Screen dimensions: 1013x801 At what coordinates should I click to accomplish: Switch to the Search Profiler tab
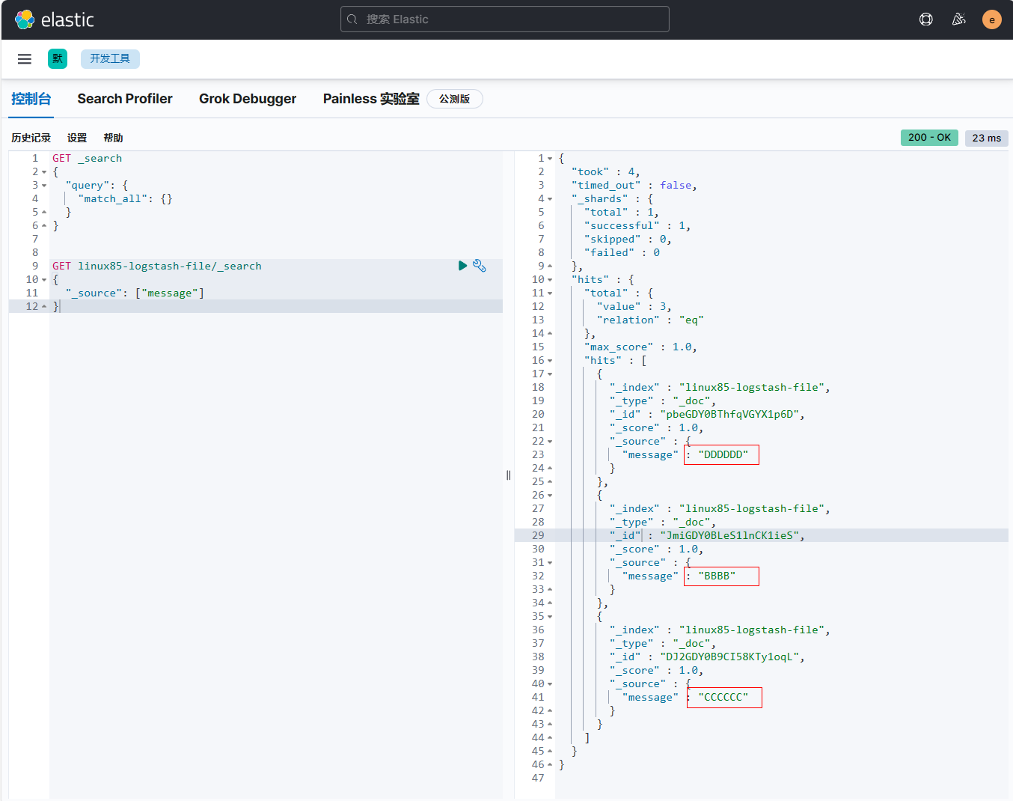(125, 99)
